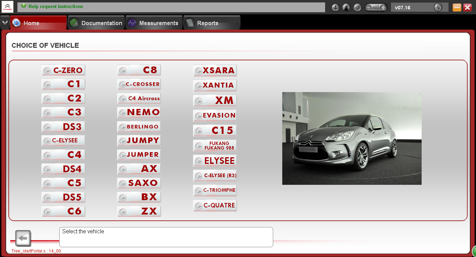Select the AX vehicle

(139, 169)
